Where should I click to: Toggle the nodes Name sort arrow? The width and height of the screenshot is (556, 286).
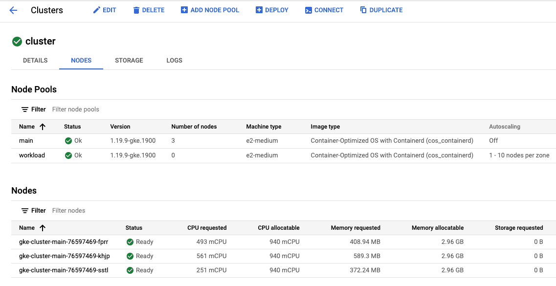(x=43, y=228)
